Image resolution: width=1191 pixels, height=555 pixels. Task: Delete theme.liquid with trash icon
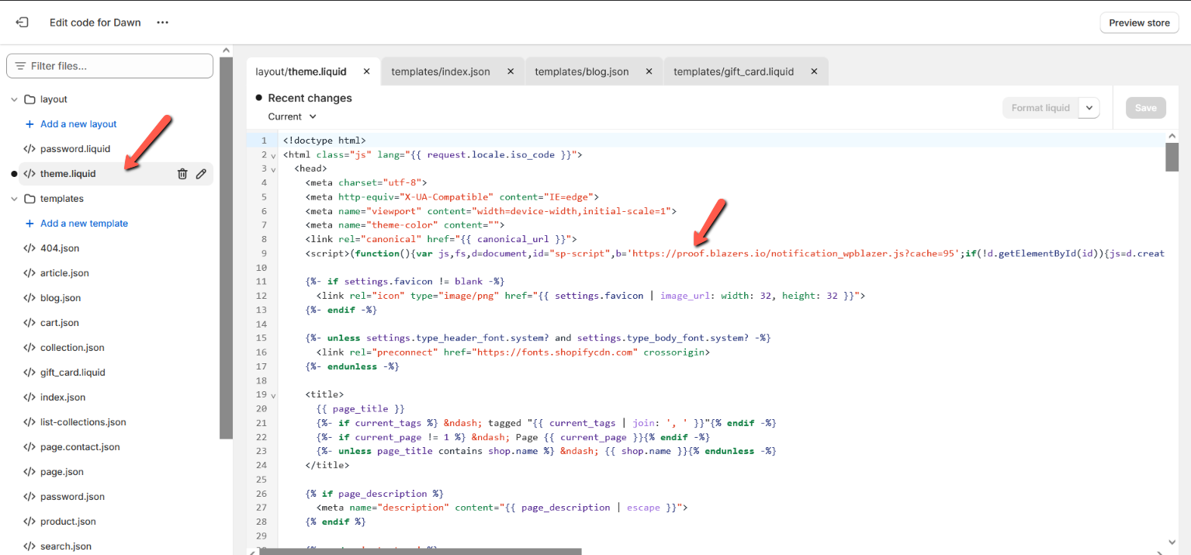pos(182,174)
